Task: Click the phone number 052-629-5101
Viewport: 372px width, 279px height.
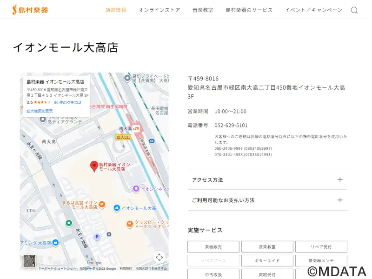Action: click(231, 125)
